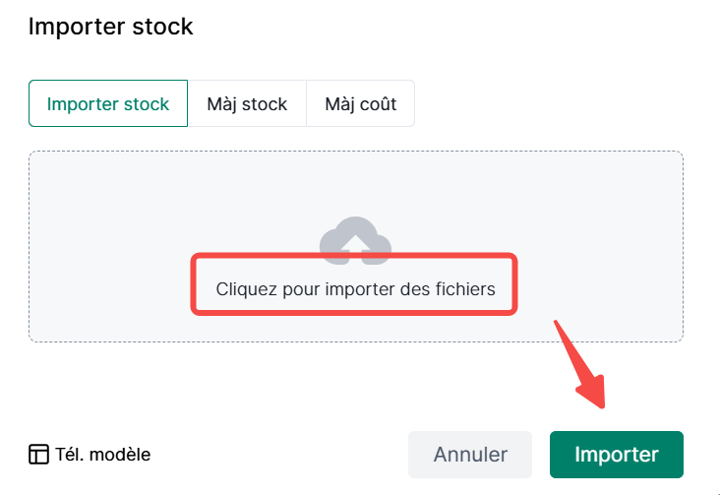Open the Màj coût tab
Image resolution: width=720 pixels, height=495 pixels.
(360, 103)
